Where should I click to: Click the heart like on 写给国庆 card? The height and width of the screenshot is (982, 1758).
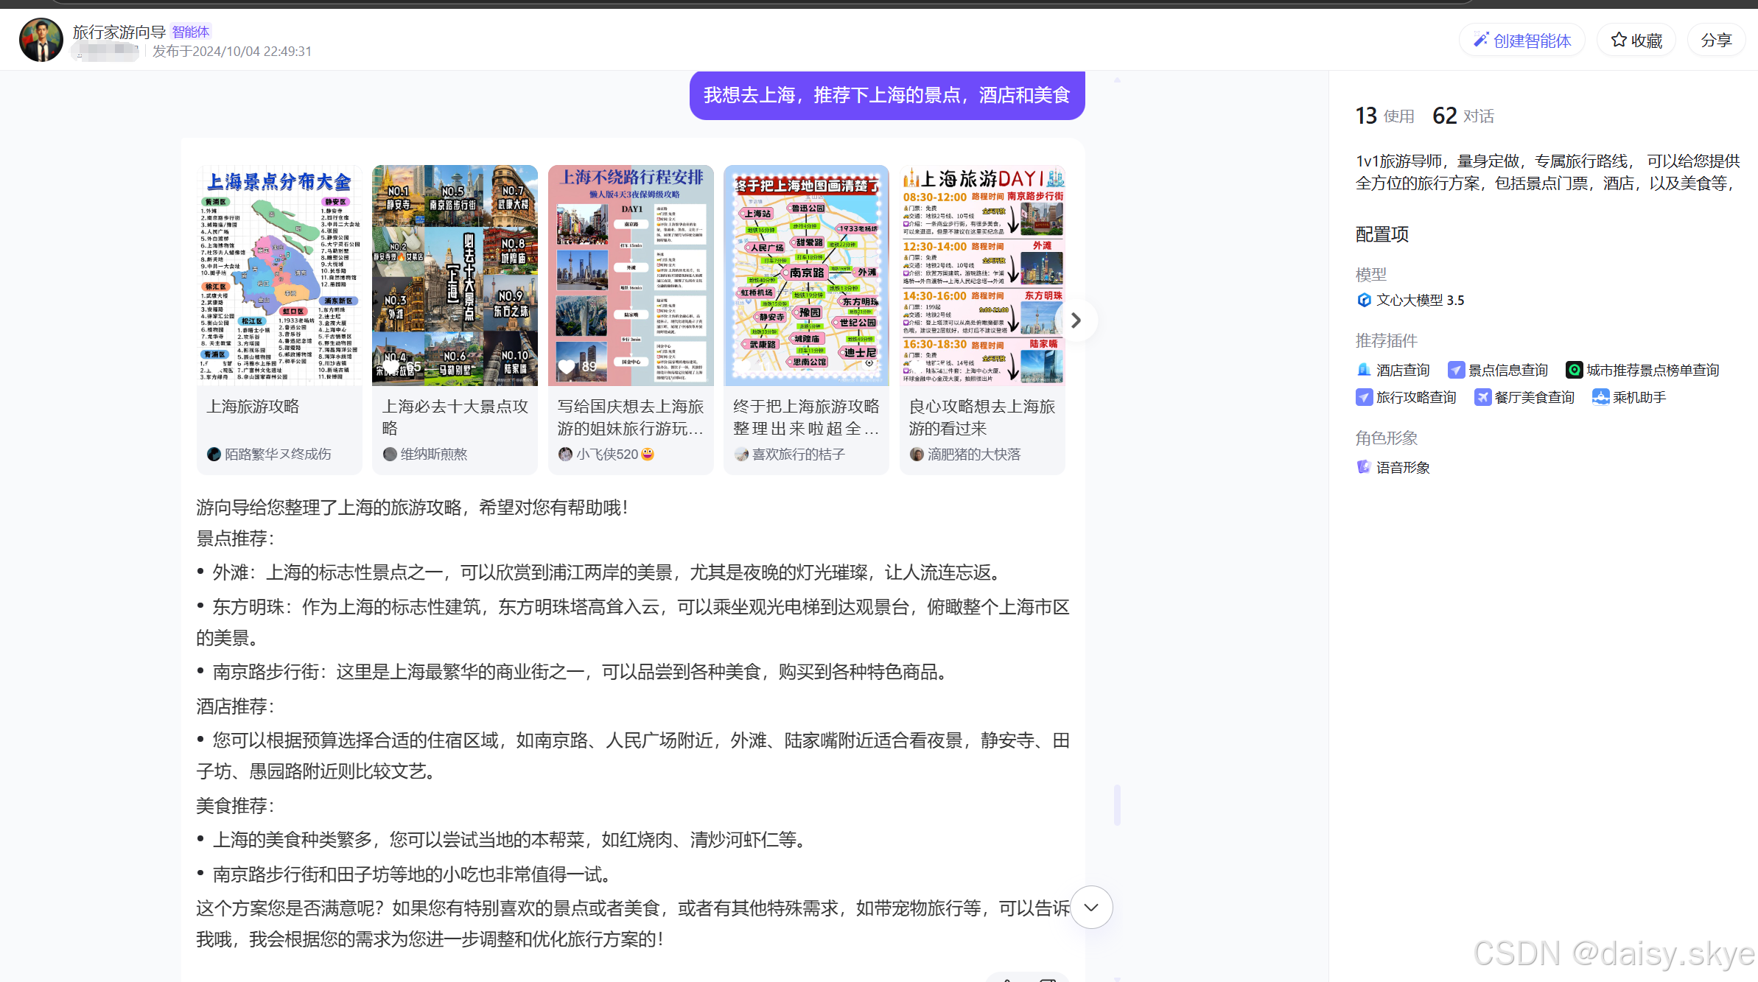click(566, 366)
